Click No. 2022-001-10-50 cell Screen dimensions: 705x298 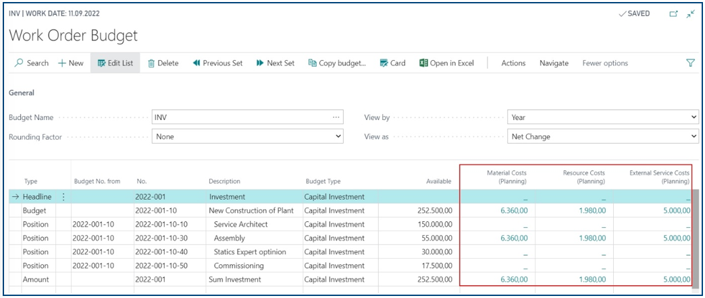(x=169, y=266)
